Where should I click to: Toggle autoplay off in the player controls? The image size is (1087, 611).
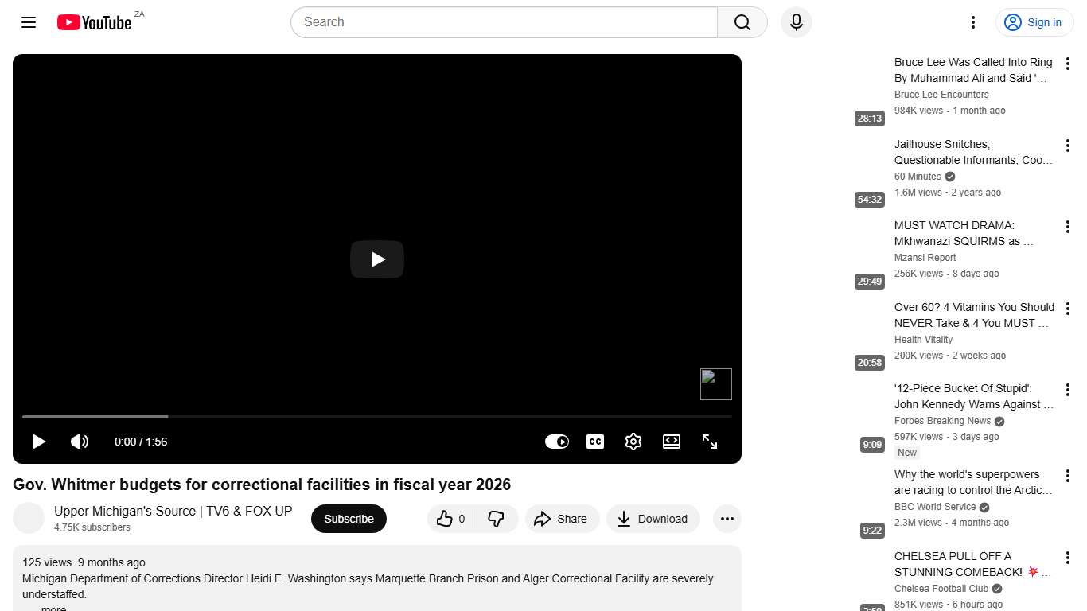pyautogui.click(x=557, y=442)
